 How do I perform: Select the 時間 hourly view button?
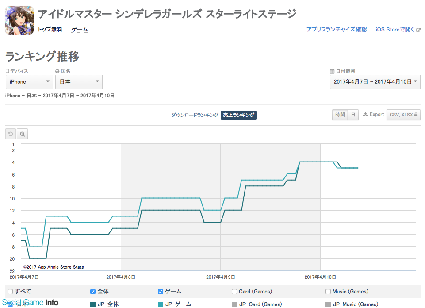click(x=340, y=115)
